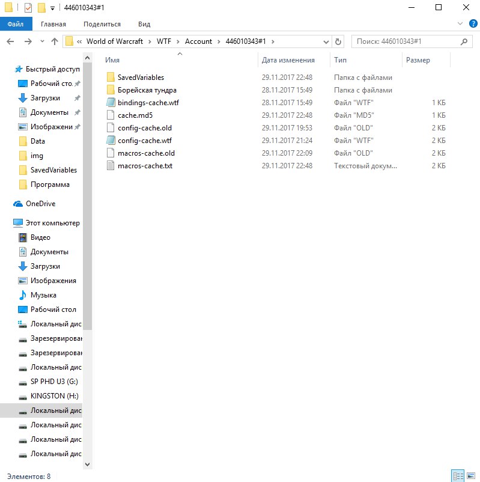Viewport: 480px width, 482px height.
Task: Refresh the current folder view
Action: [338, 41]
